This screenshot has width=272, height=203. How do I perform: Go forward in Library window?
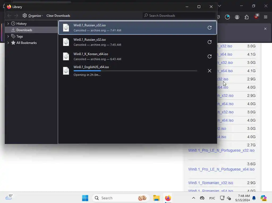16,16
